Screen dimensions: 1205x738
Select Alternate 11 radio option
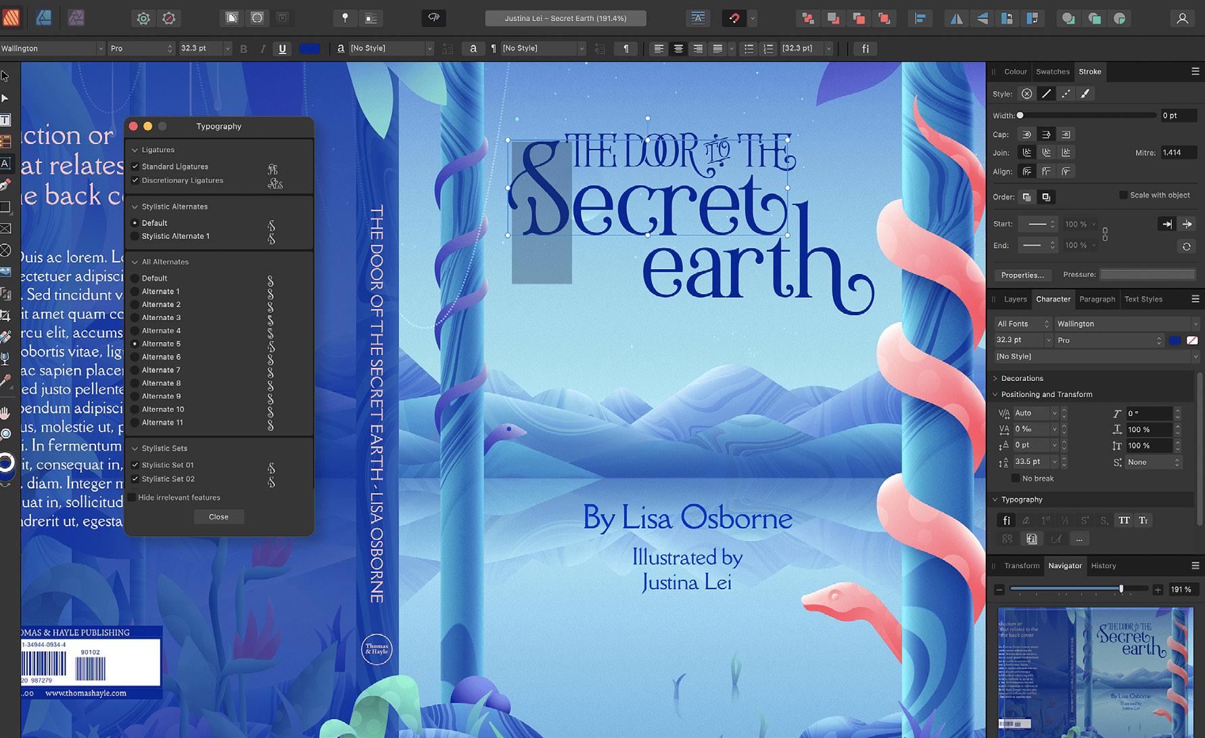pyautogui.click(x=135, y=423)
